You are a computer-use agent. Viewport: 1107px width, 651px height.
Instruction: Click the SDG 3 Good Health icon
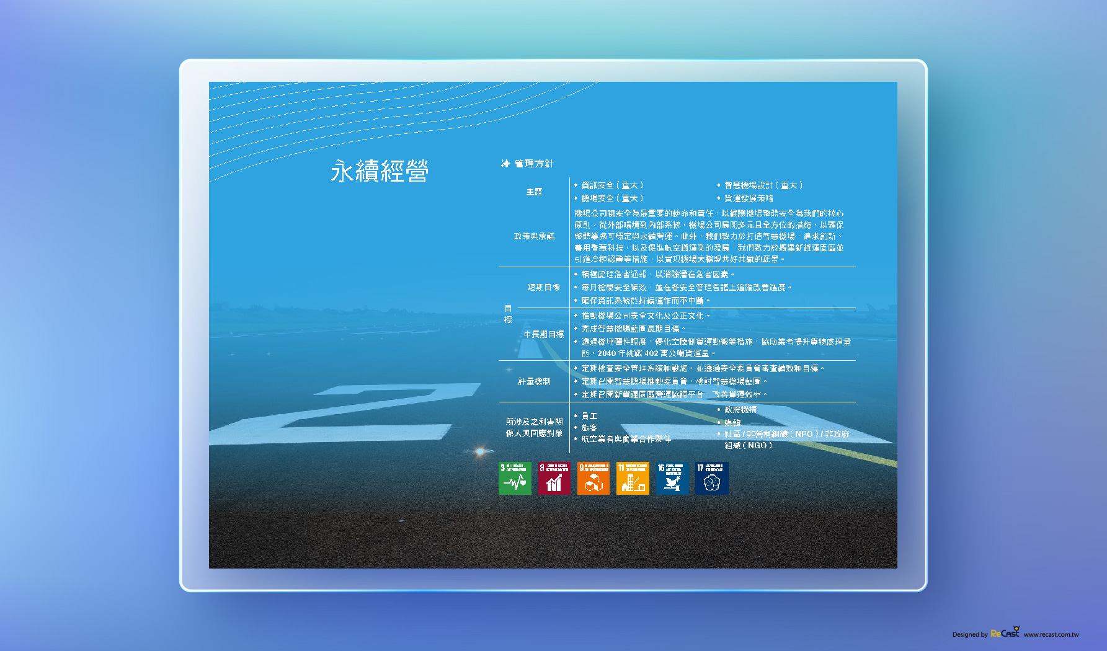click(x=515, y=478)
